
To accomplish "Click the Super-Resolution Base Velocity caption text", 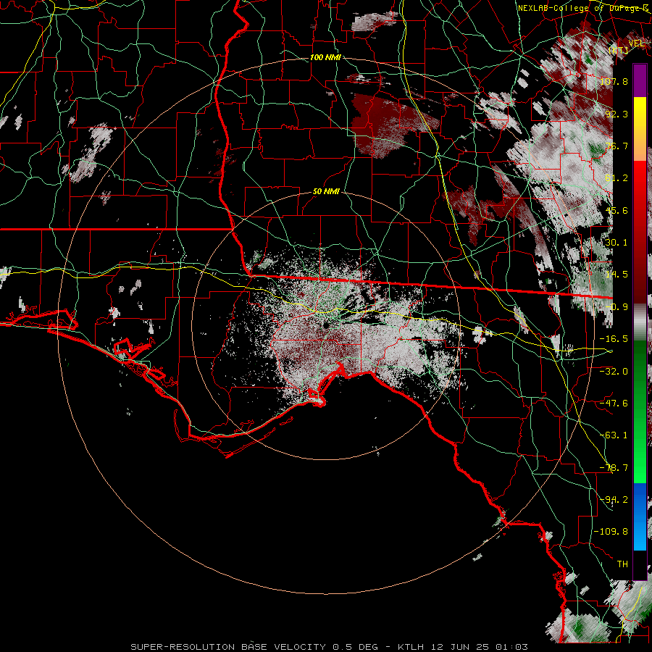I will click(330, 647).
